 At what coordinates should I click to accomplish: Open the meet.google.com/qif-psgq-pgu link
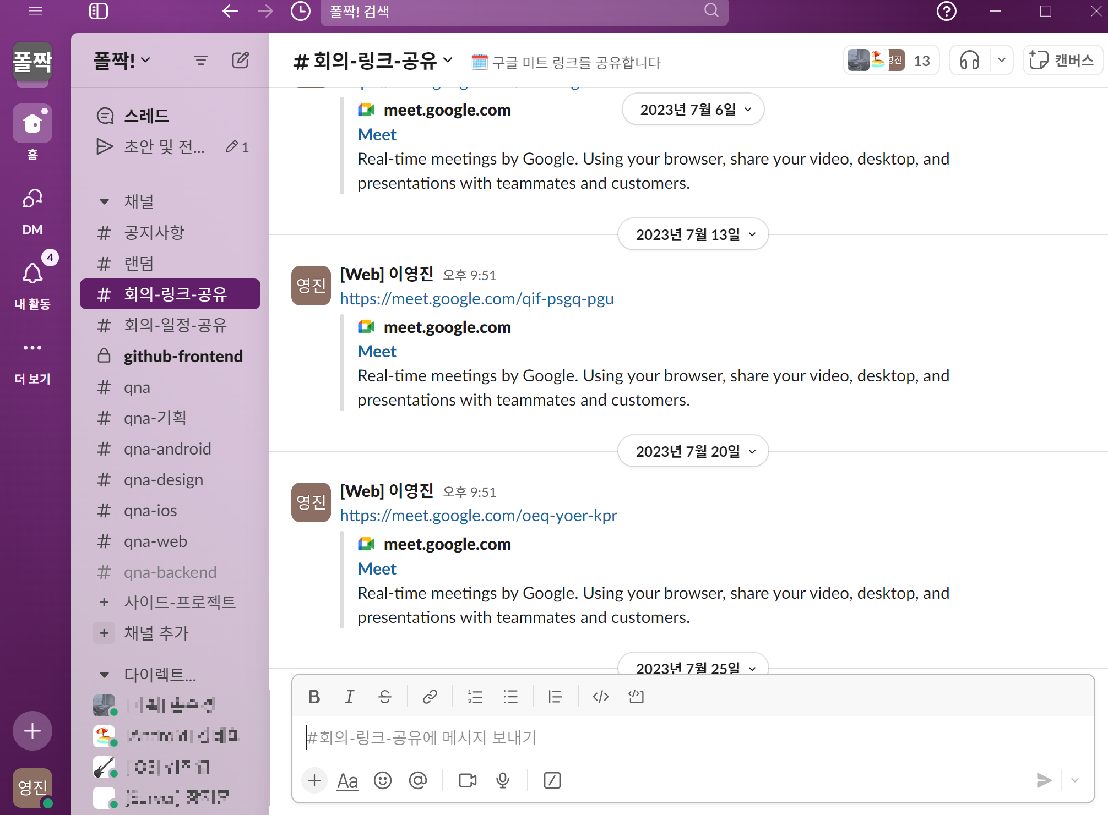coord(476,299)
